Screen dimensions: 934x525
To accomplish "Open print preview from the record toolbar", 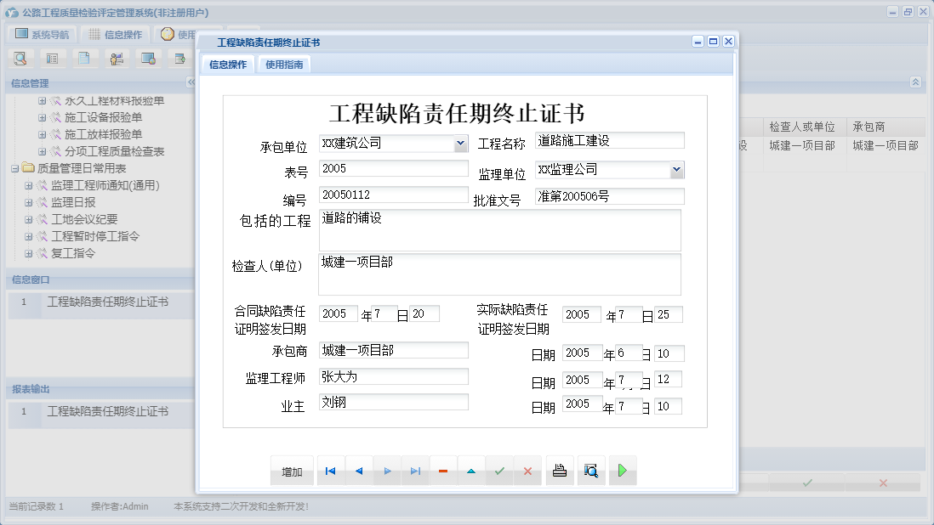I will click(x=591, y=470).
